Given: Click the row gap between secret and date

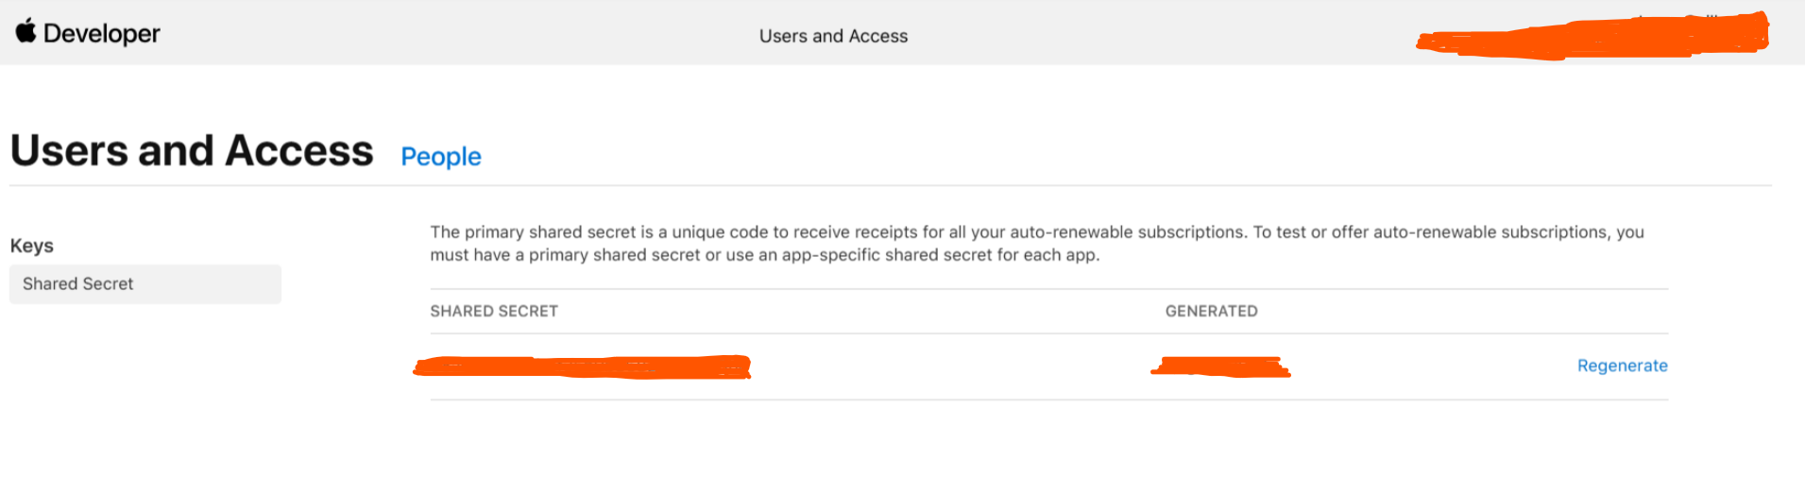Looking at the screenshot, I should (x=945, y=366).
